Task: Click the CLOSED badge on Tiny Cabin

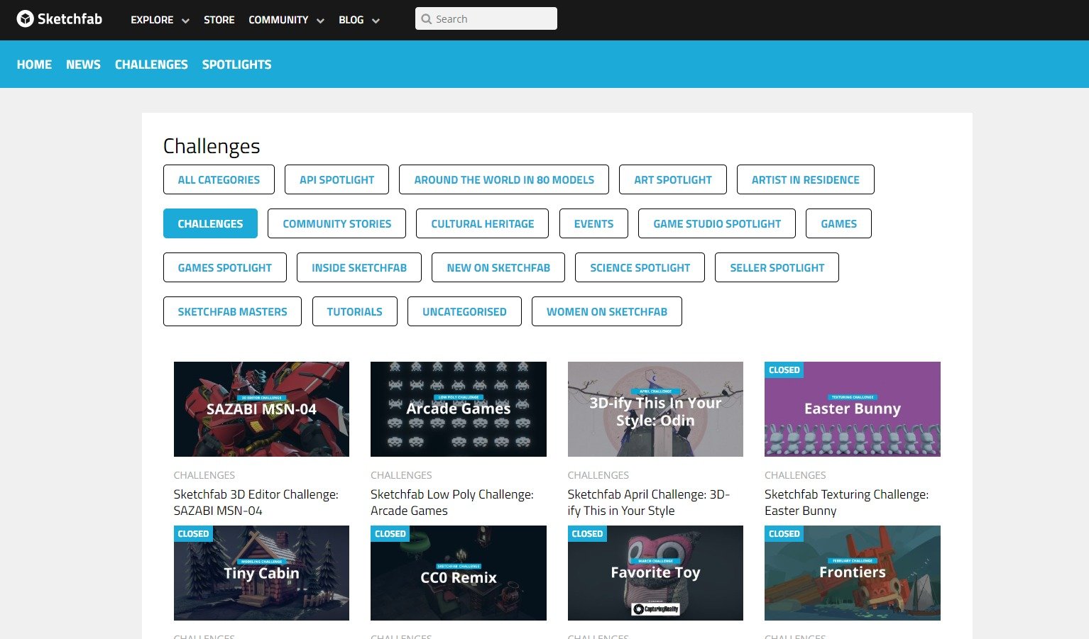Action: 193,533
